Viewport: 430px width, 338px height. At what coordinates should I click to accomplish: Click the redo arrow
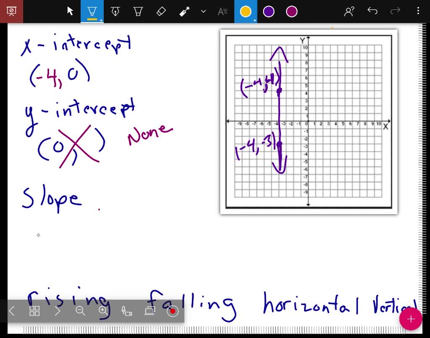tap(395, 11)
